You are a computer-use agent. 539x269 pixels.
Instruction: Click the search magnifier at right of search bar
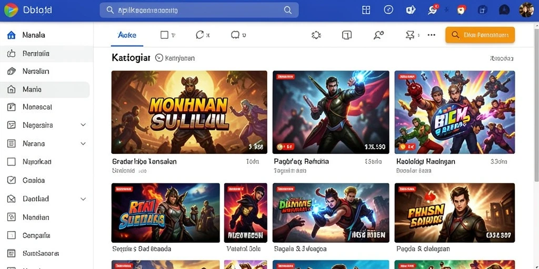[x=288, y=11]
